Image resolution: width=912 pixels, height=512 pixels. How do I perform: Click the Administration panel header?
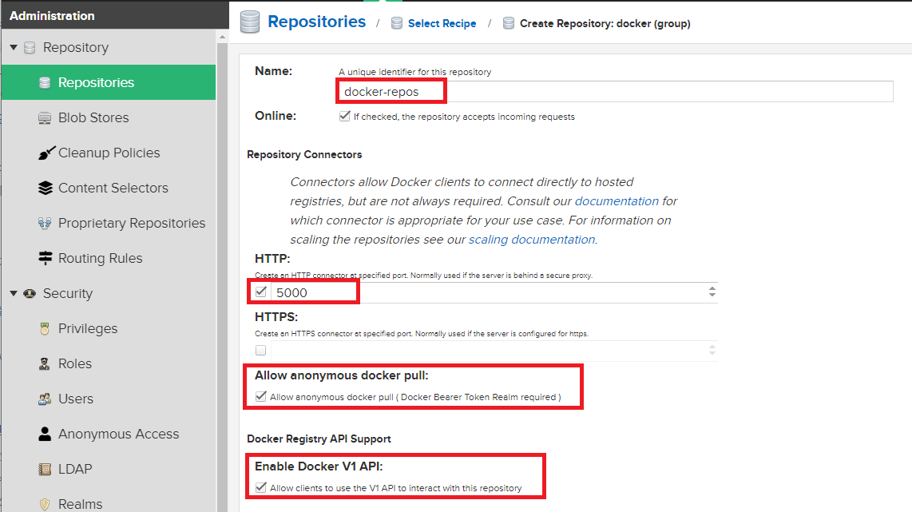114,15
